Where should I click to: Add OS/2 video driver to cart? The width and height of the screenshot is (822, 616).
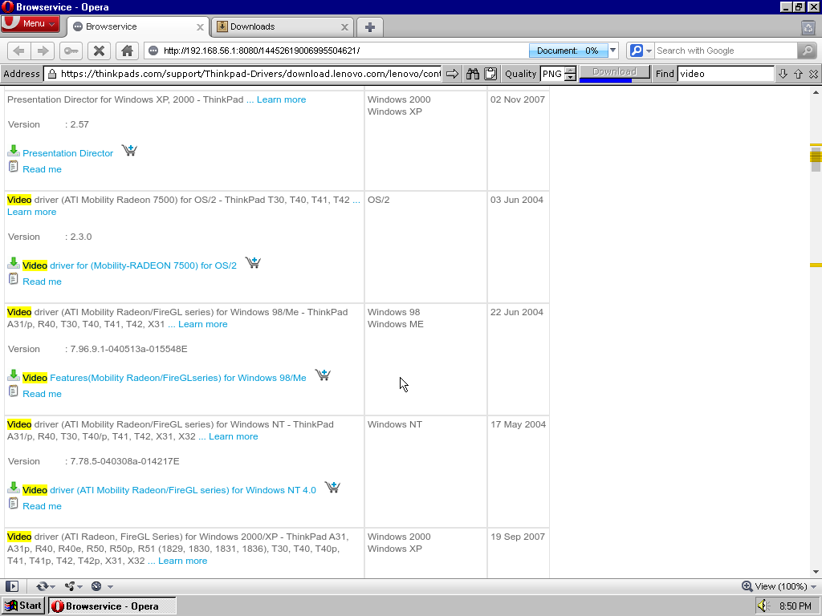click(x=253, y=262)
